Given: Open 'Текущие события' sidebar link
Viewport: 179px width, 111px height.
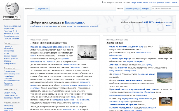Looking at the screenshot, I should point(11,39).
